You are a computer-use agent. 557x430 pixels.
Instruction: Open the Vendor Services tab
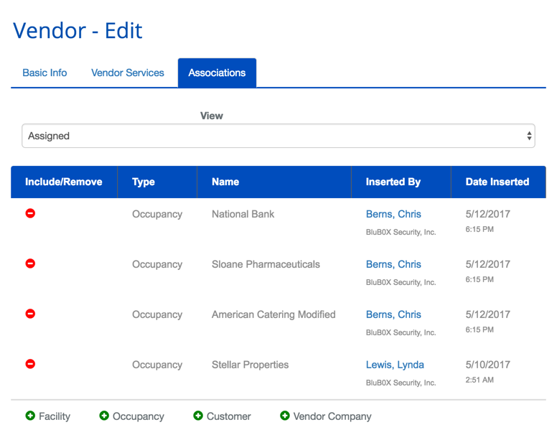click(x=128, y=73)
